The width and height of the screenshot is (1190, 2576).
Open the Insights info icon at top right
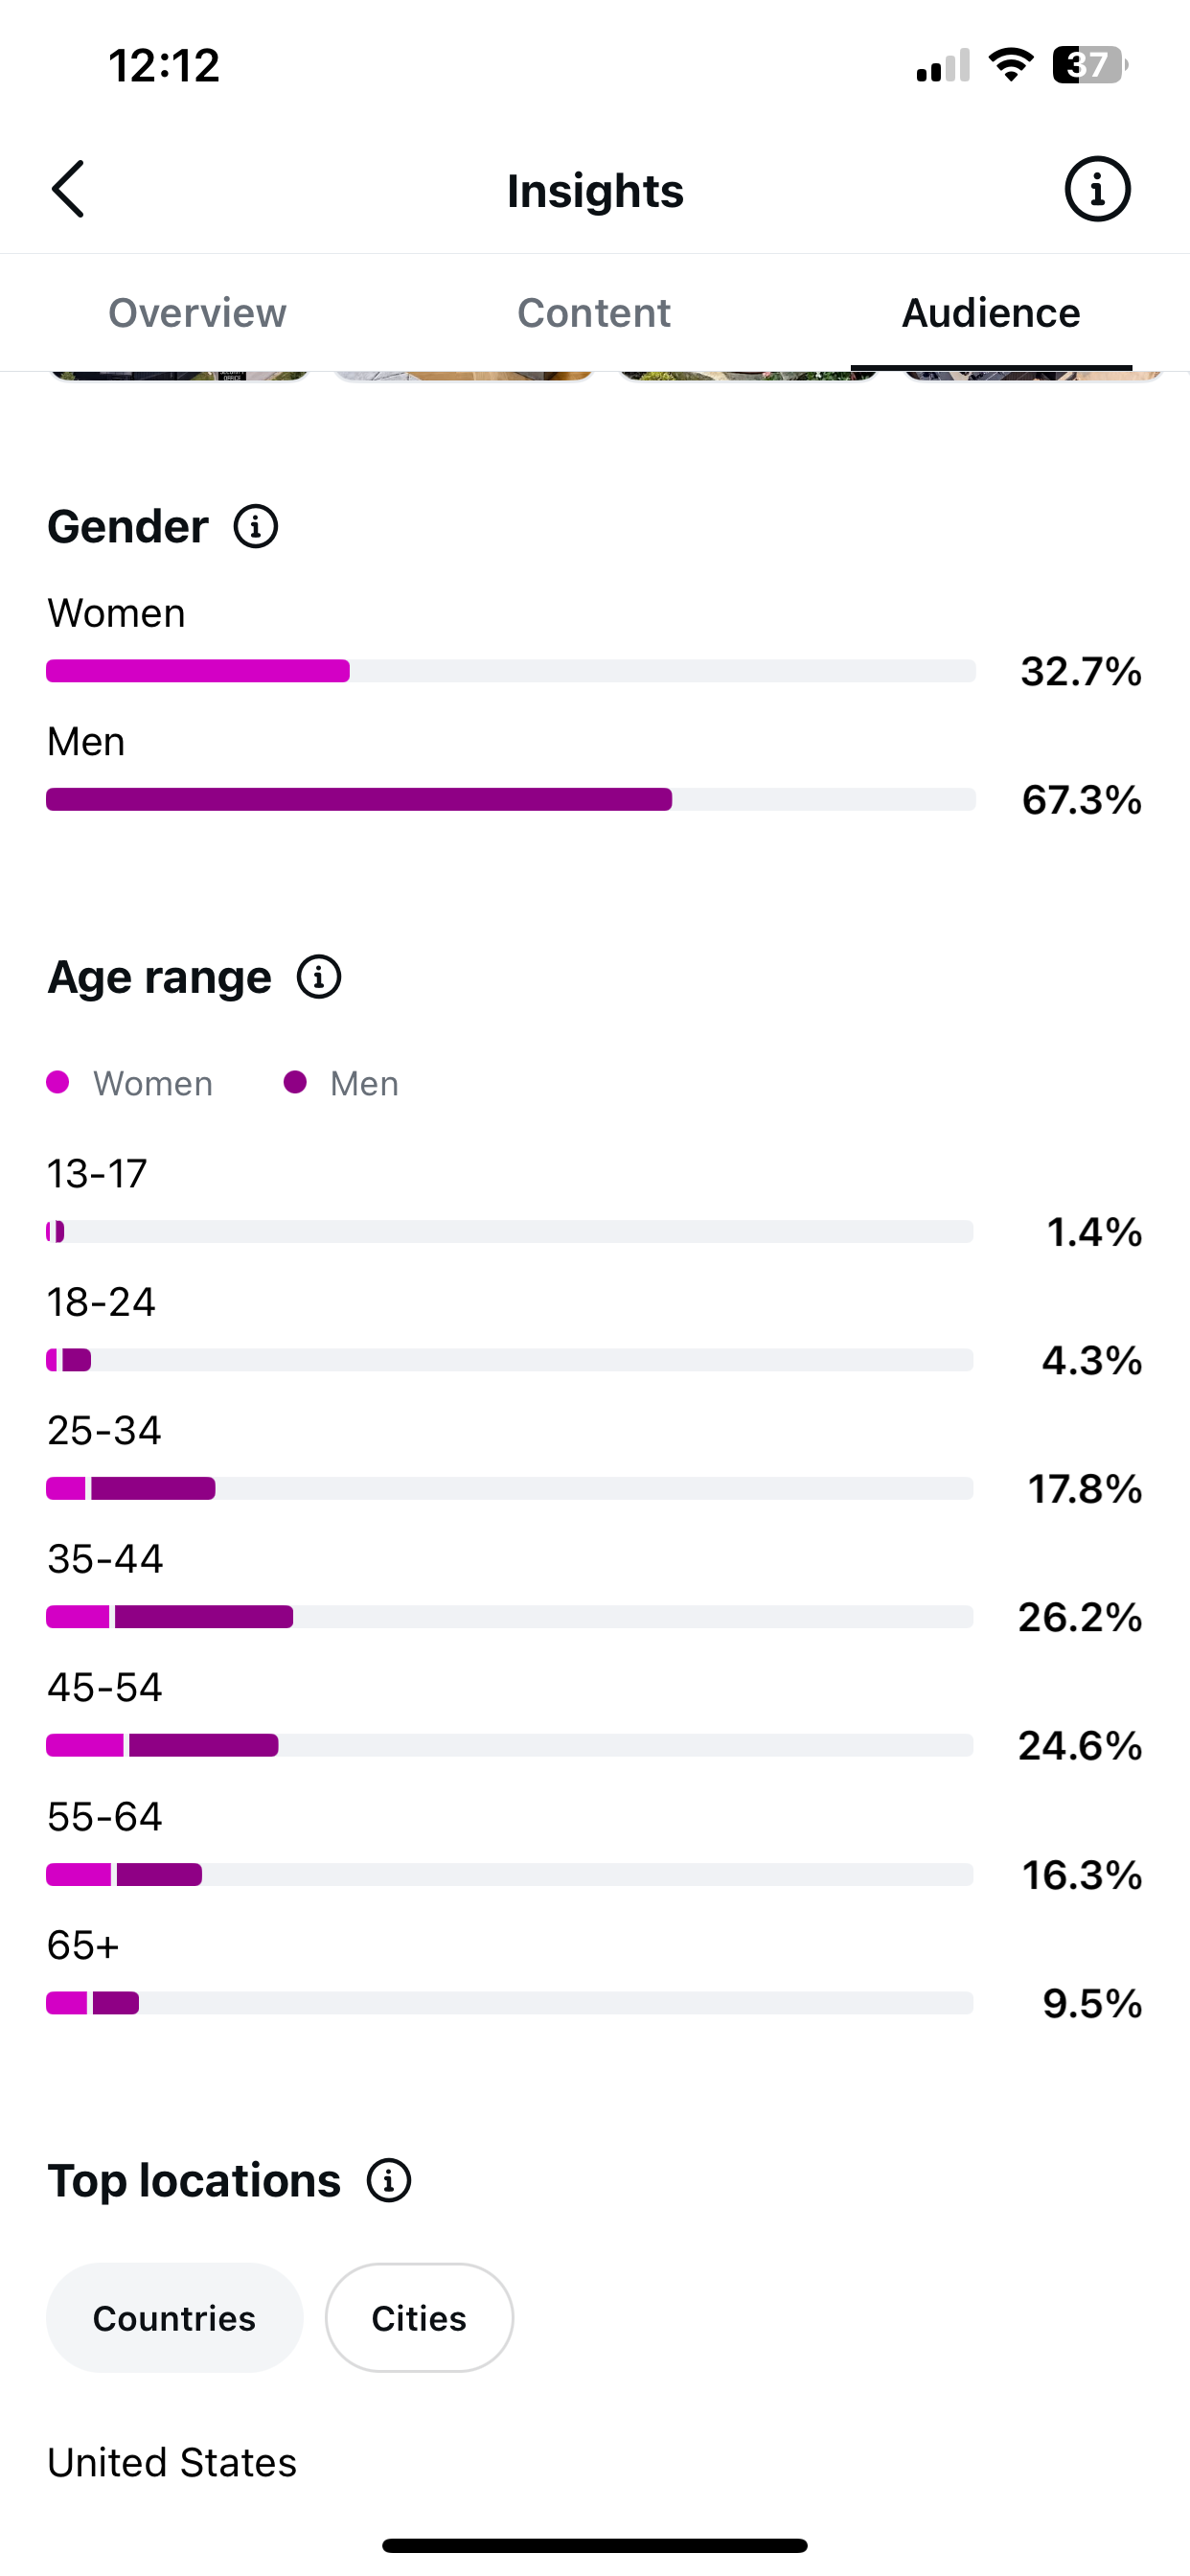tap(1097, 189)
